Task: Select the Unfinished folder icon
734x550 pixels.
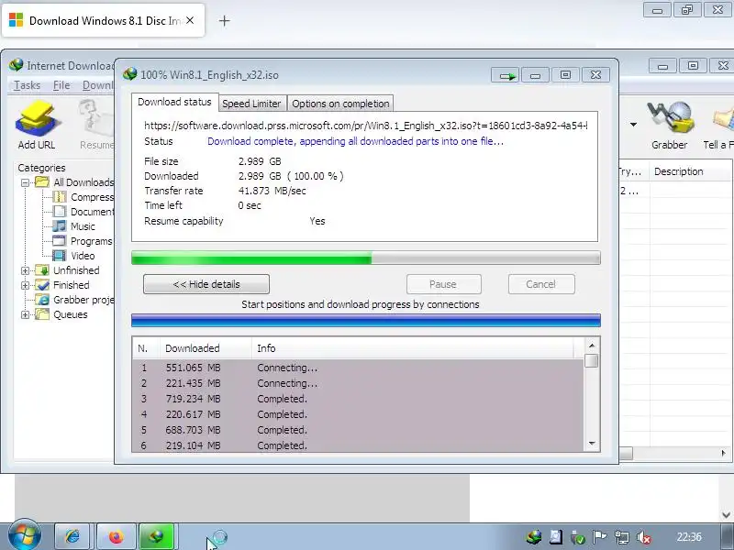Action: point(42,270)
